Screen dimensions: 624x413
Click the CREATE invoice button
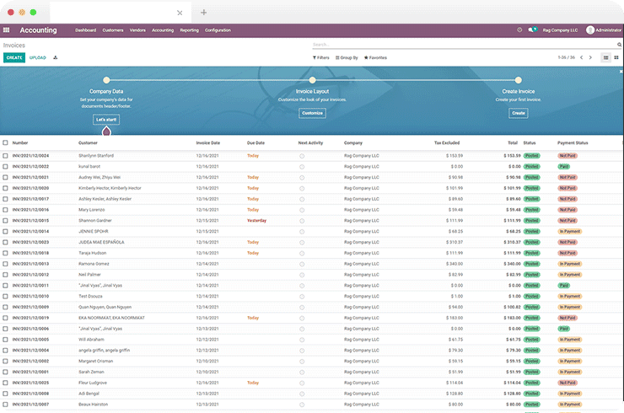(13, 57)
